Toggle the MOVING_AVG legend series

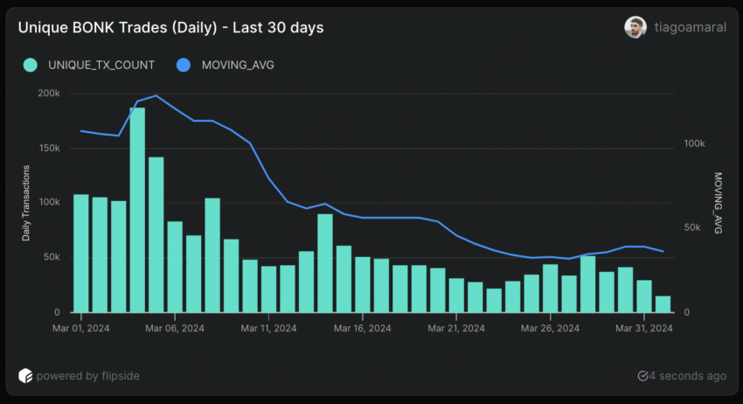[x=238, y=64]
